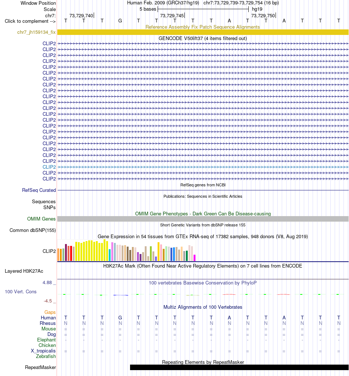Open 'Short Genetic Variants from dbSNP release 155'
The width and height of the screenshot is (349, 376).
(x=203, y=225)
